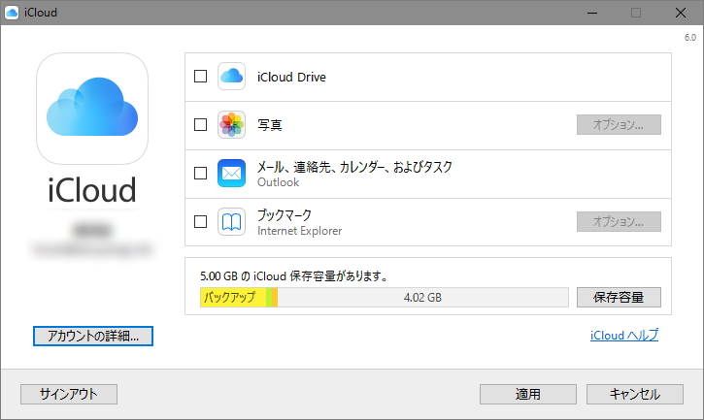This screenshot has height=420, width=704.
Task: Click the colorful Photos flower icon
Action: tap(232, 125)
